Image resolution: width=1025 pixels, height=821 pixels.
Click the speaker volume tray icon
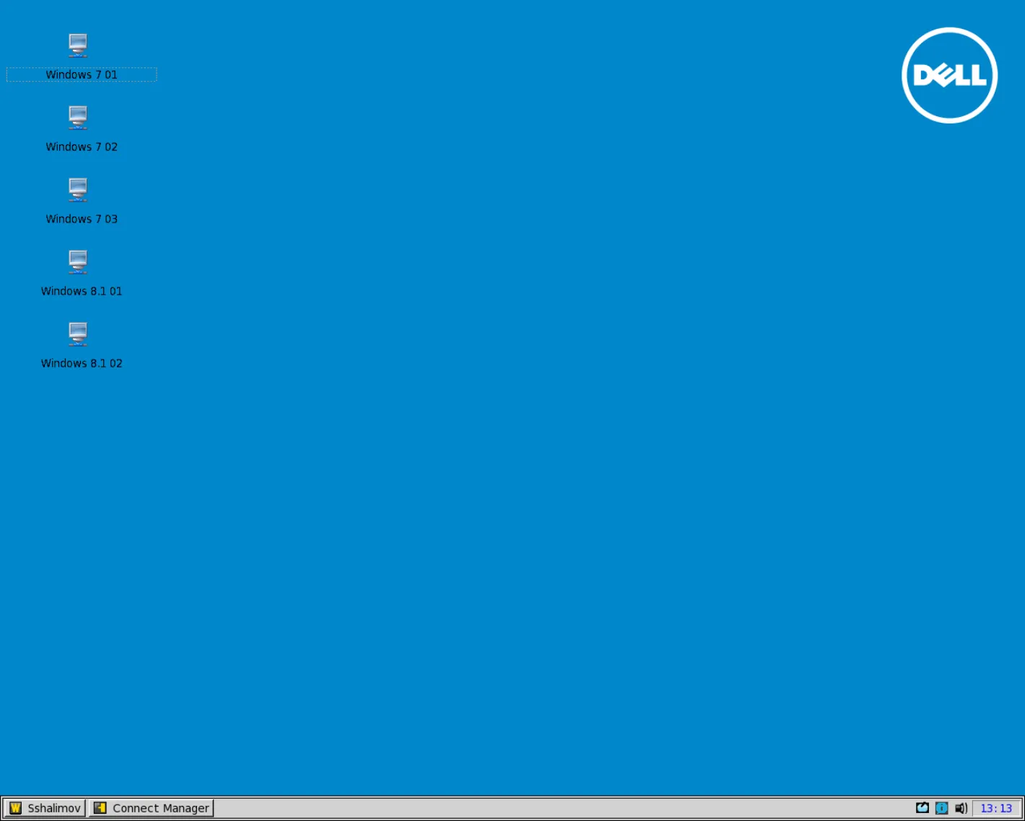point(961,808)
